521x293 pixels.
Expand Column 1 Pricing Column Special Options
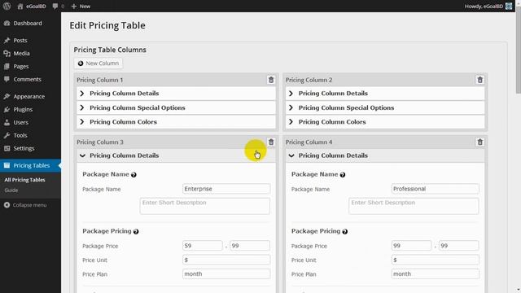pyautogui.click(x=176, y=107)
